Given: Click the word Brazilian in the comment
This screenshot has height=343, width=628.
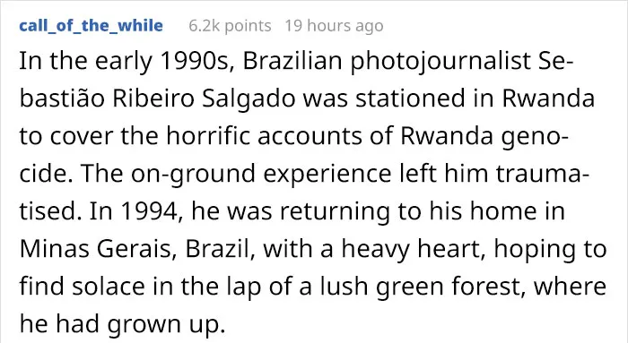Looking at the screenshot, I should pyautogui.click(x=292, y=61).
